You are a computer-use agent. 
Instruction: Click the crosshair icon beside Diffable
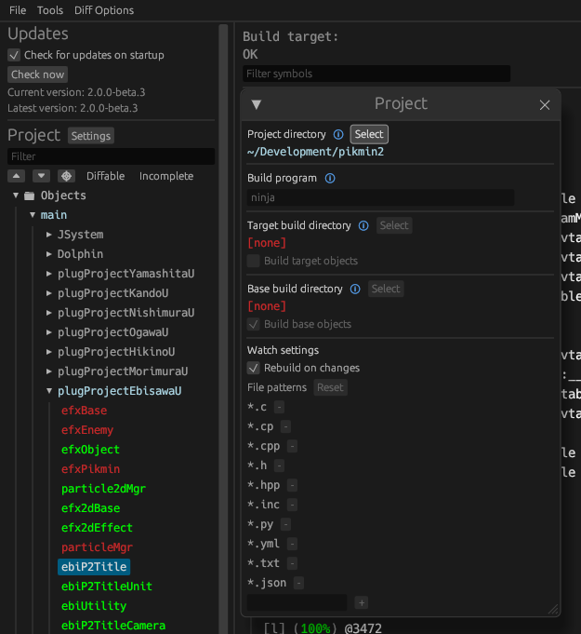pos(65,176)
